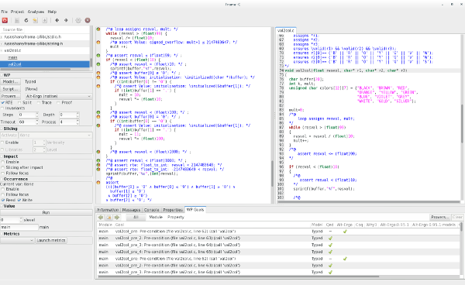Collapse the WP panel section
465x285 pixels.
pyautogui.click(x=2, y=75)
